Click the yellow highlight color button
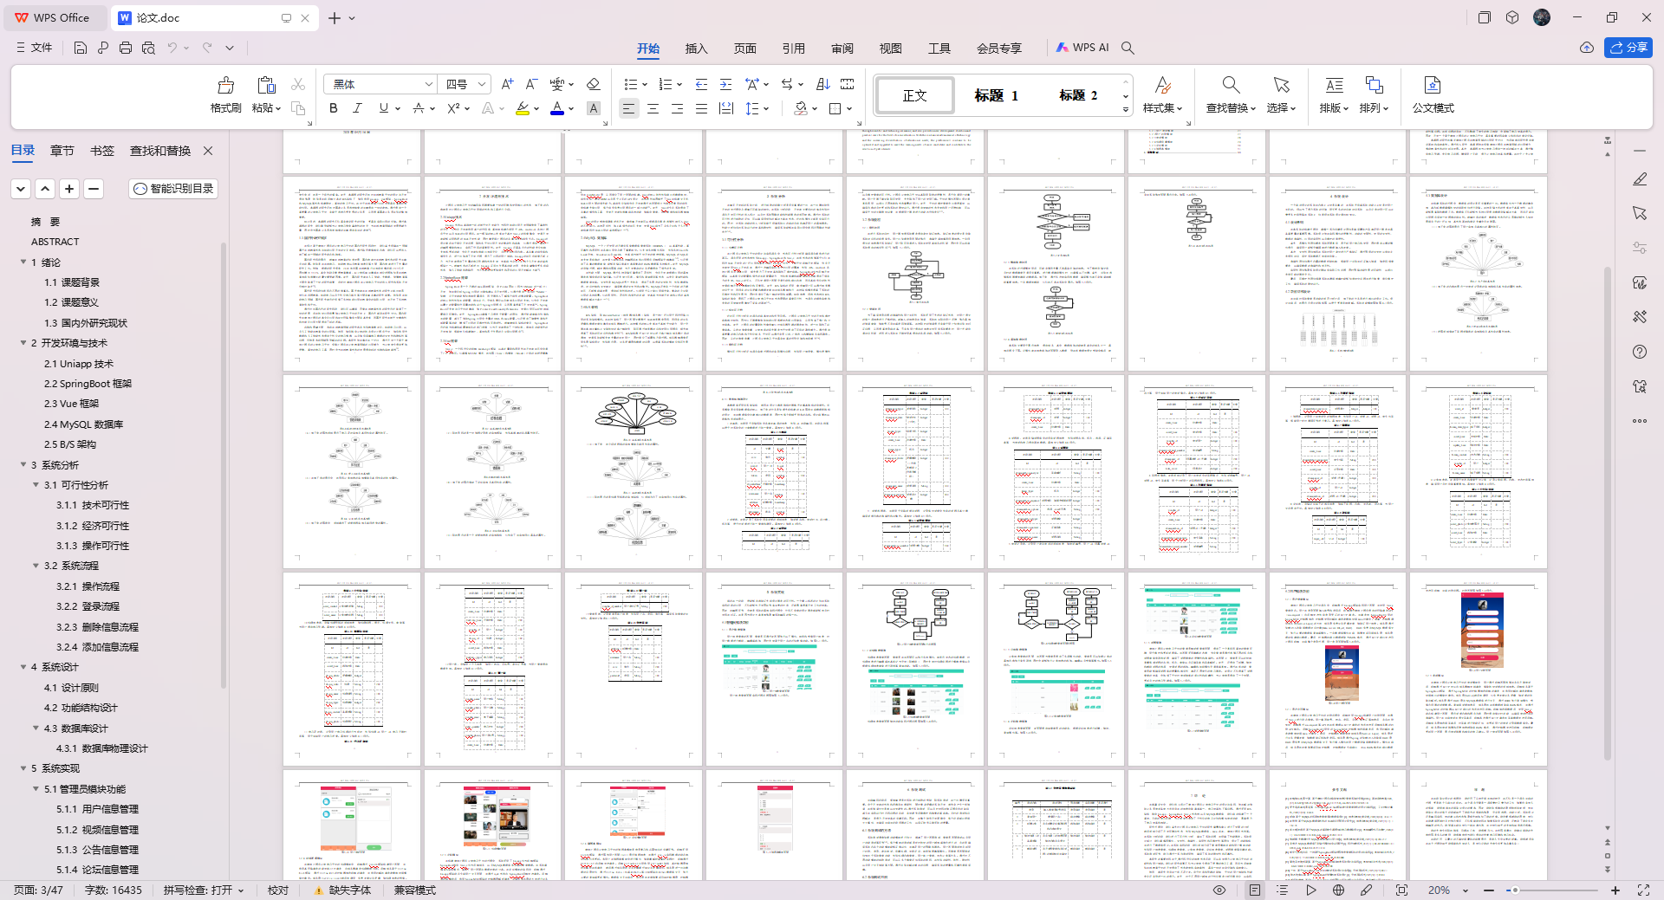 (x=522, y=108)
